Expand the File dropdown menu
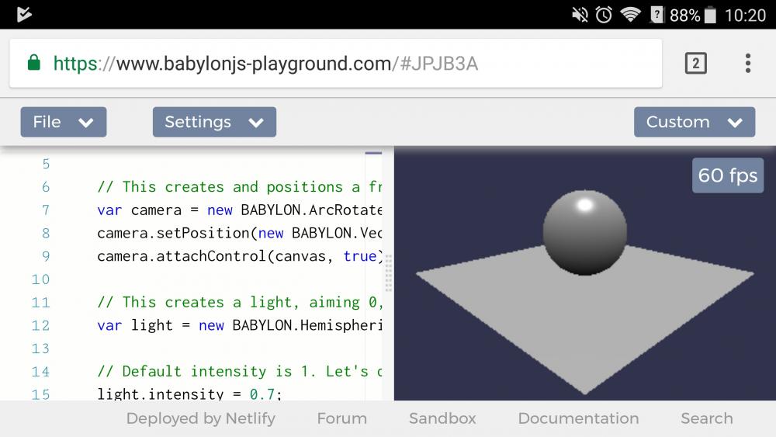Viewport: 776px width, 437px height. pos(64,122)
